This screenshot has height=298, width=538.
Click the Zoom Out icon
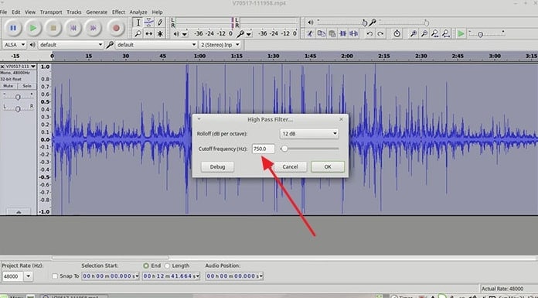click(424, 34)
